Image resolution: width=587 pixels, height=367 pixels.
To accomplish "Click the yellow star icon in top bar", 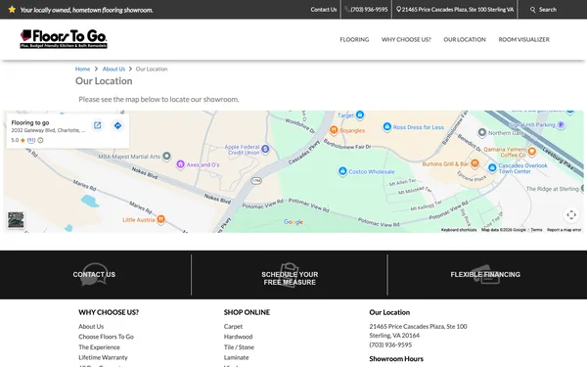I will pyautogui.click(x=12, y=10).
